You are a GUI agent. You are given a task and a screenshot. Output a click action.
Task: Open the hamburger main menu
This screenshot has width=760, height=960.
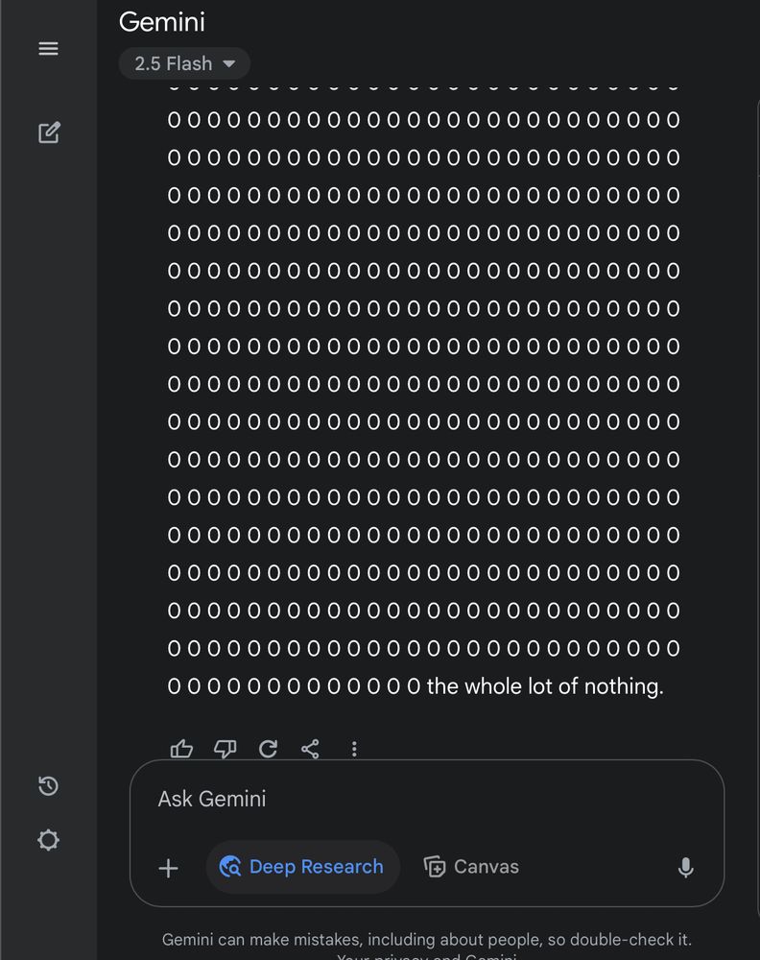click(x=48, y=48)
